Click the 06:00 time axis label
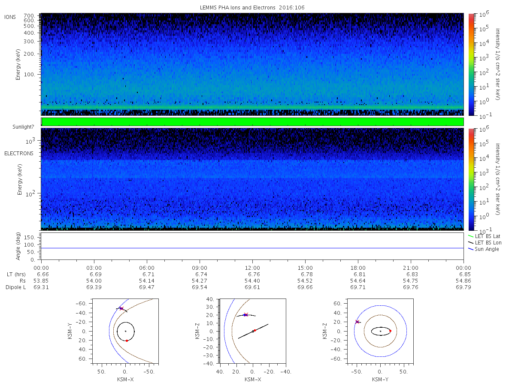 (147, 268)
